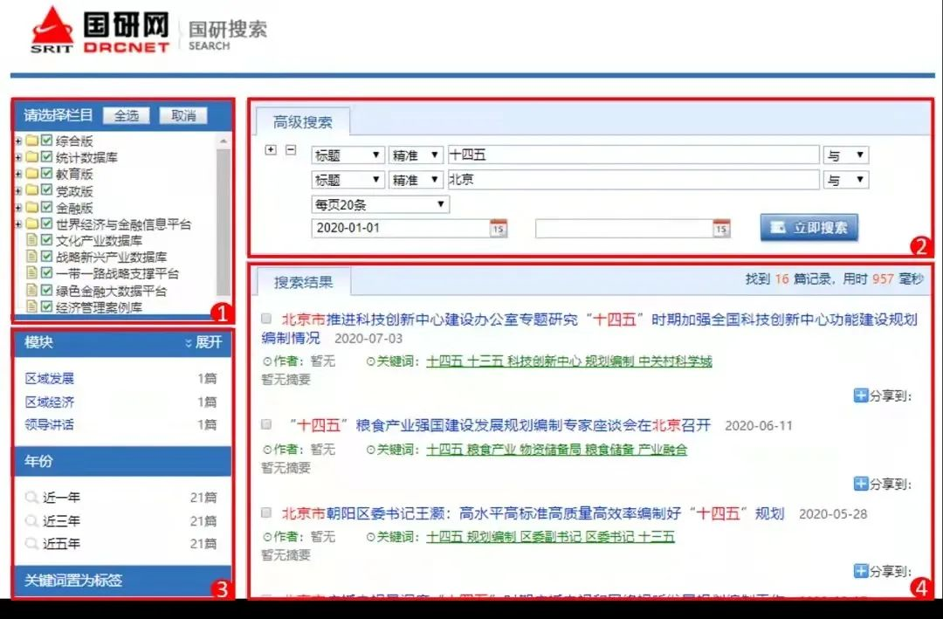Open the start date calendar icon
943x619 pixels.
click(x=498, y=229)
